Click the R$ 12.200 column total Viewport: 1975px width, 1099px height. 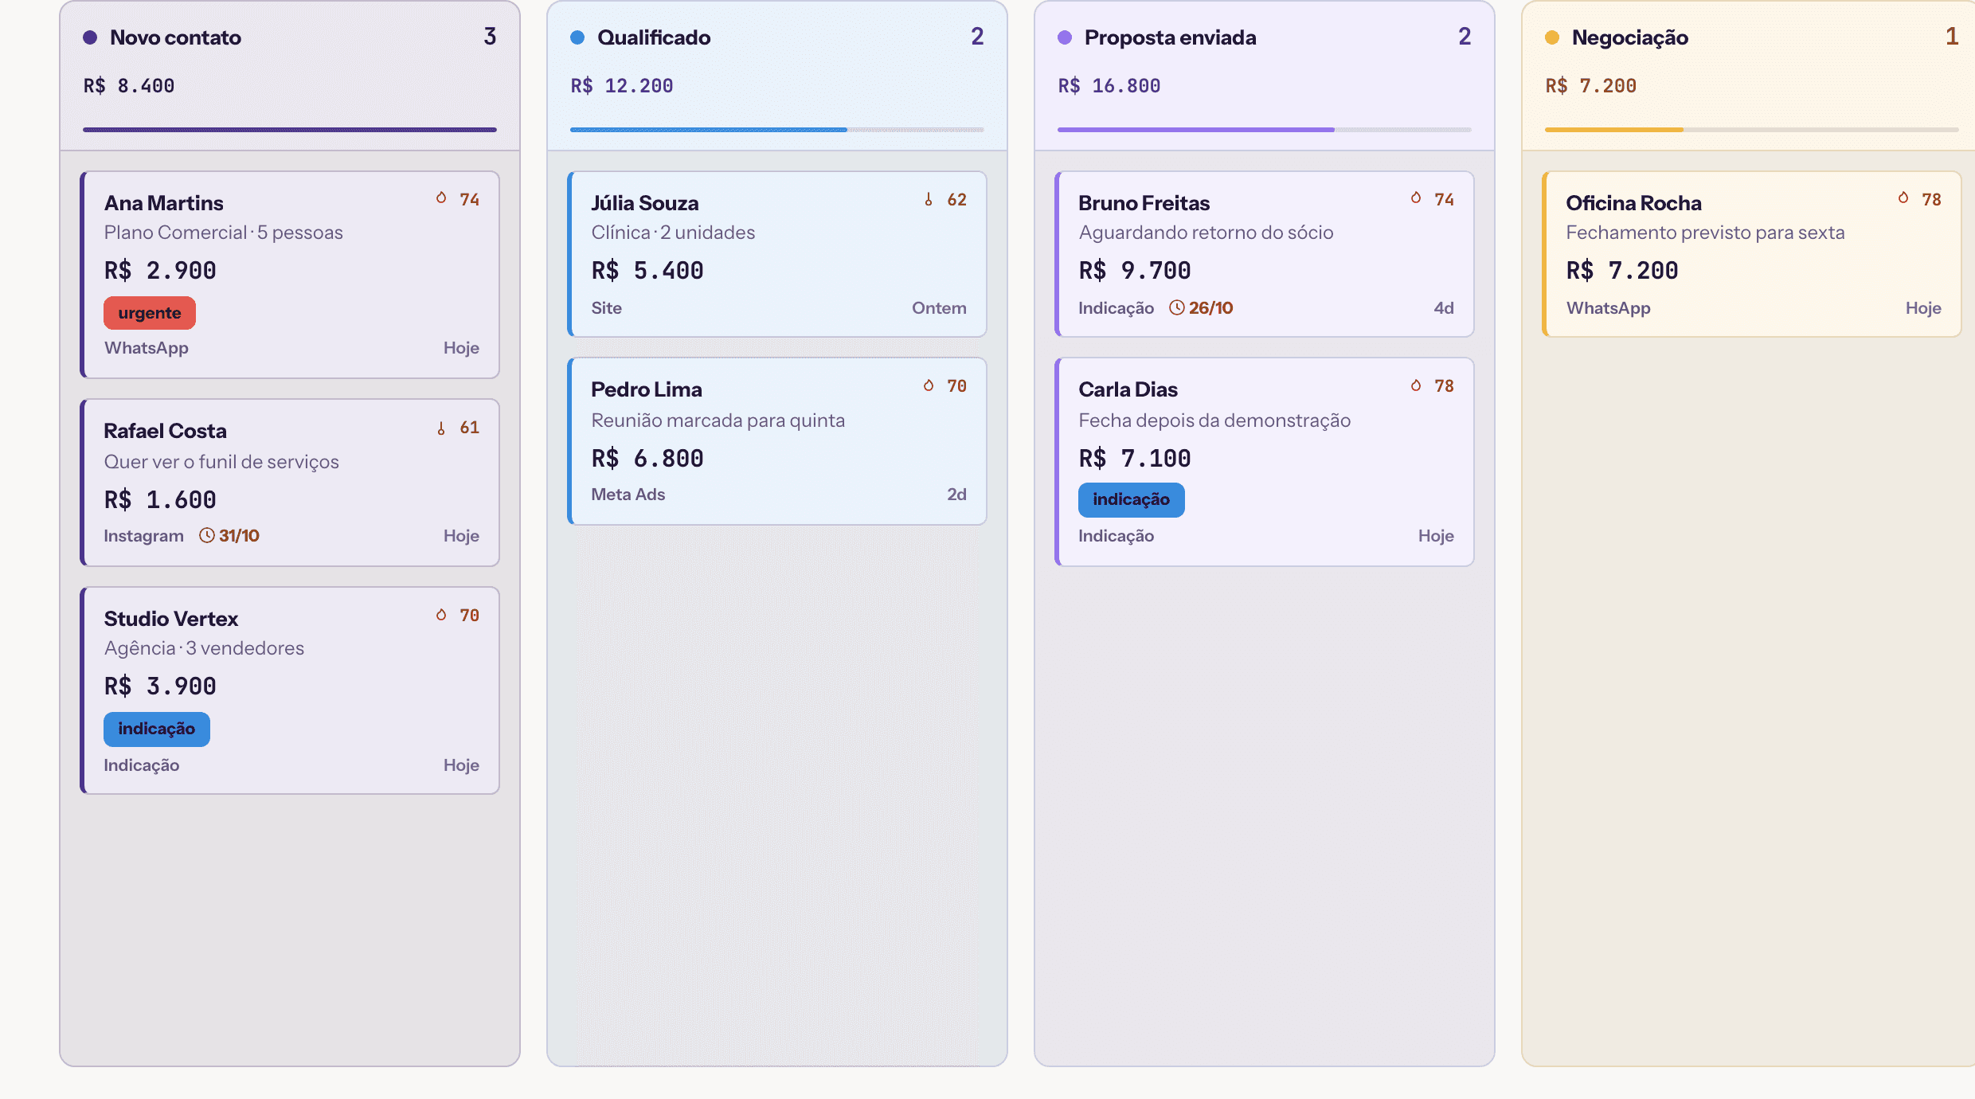point(622,86)
